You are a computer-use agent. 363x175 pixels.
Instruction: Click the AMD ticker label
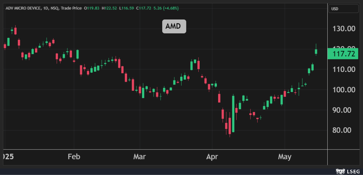pos(174,27)
